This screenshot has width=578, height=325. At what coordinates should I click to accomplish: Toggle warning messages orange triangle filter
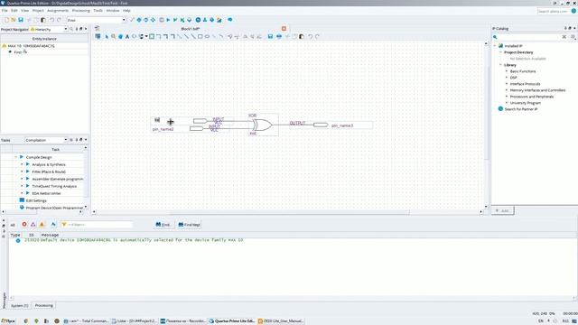42,225
